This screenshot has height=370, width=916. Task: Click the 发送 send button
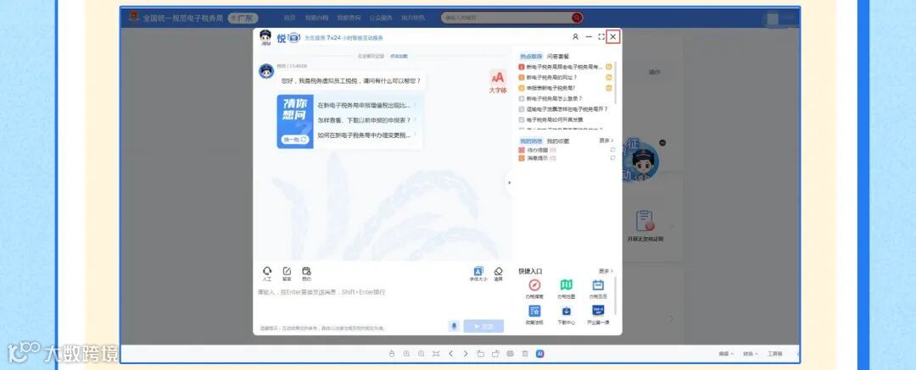tap(483, 326)
